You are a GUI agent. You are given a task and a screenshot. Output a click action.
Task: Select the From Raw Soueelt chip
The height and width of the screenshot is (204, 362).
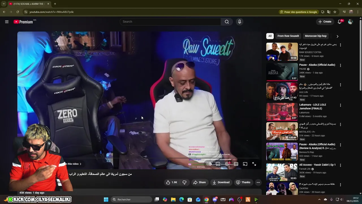pyautogui.click(x=288, y=36)
